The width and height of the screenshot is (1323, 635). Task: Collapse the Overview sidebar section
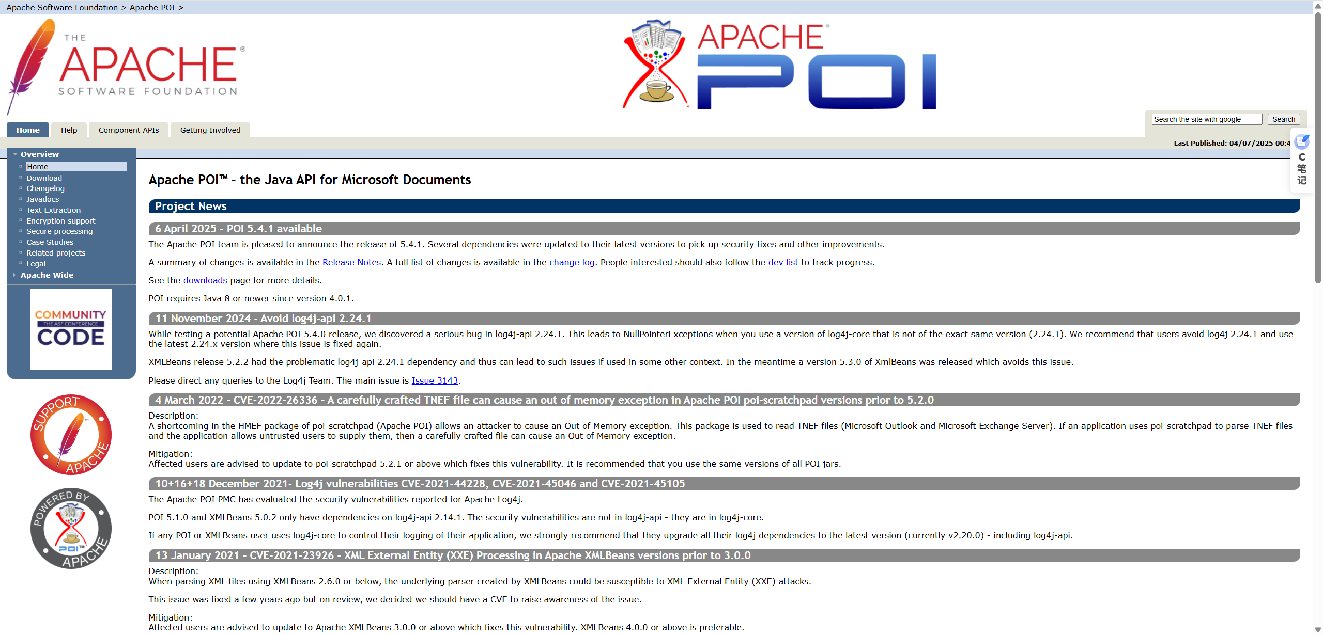pos(16,154)
